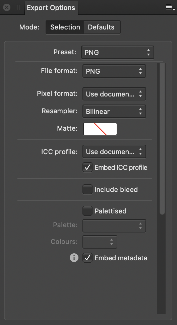Image resolution: width=177 pixels, height=325 pixels.
Task: Click the Colours stepper field
Action: click(x=100, y=242)
